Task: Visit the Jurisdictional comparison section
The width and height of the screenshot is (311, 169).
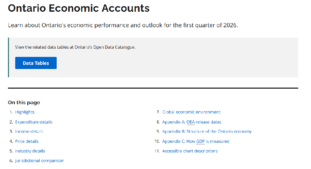Action: 39,161
